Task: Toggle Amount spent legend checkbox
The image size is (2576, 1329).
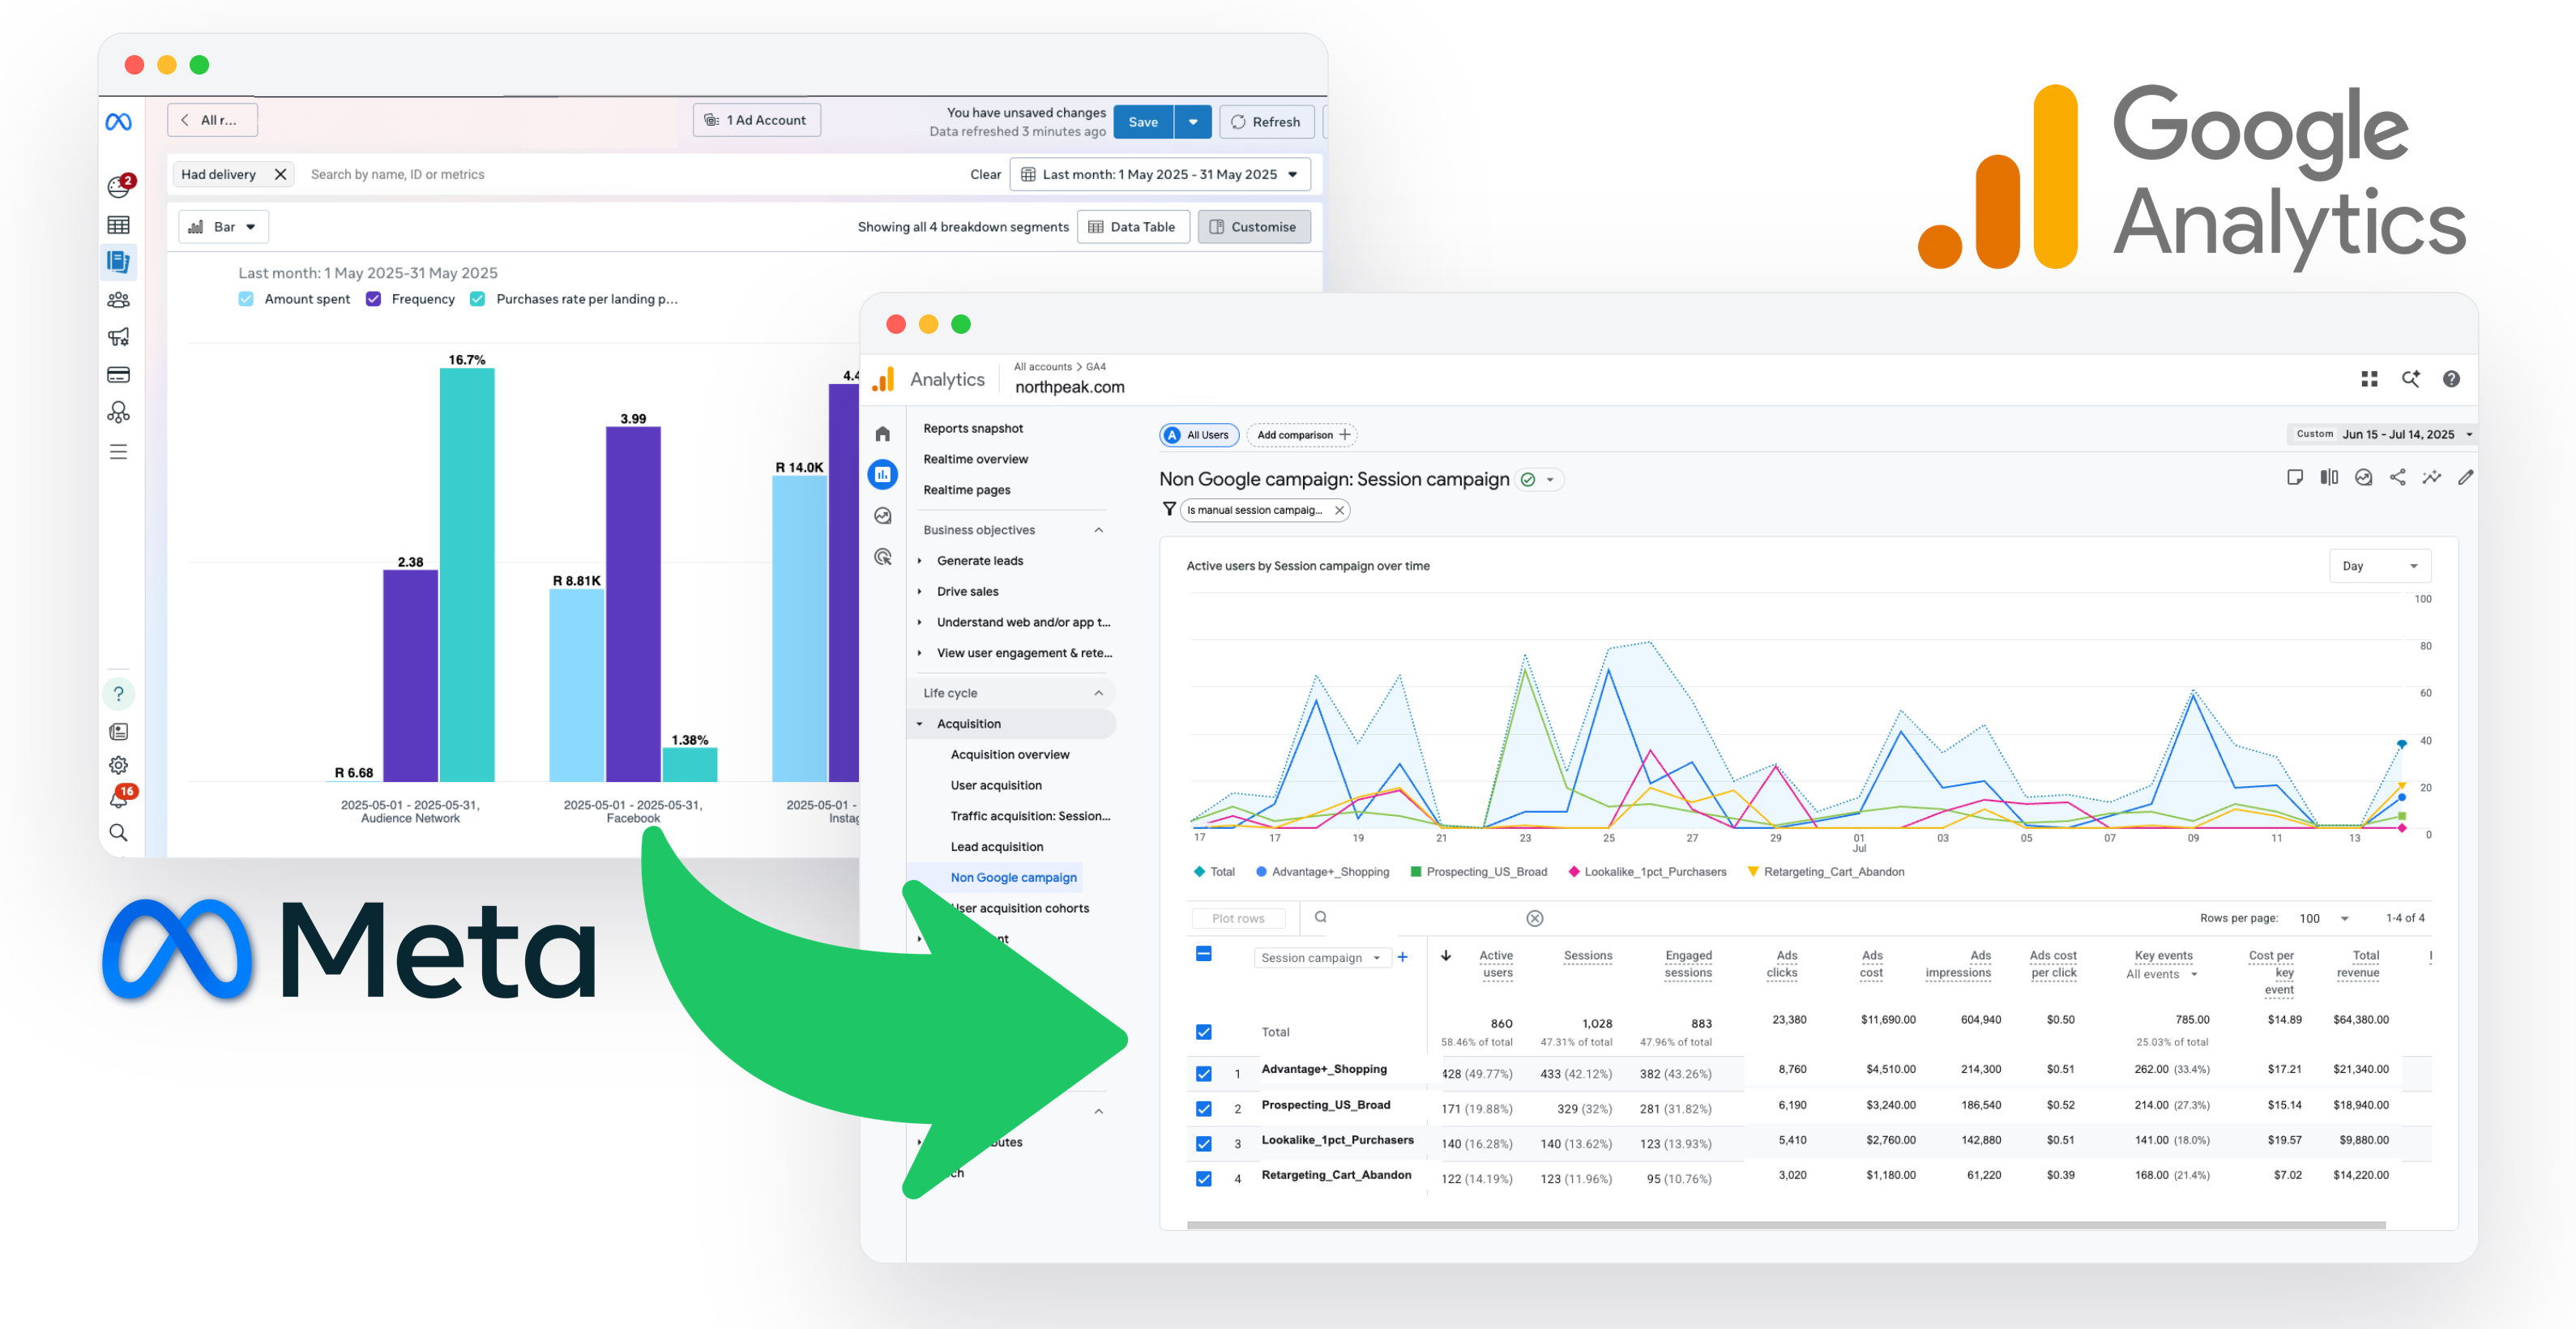Action: (x=246, y=299)
